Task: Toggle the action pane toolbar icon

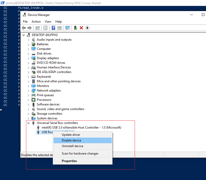Action: [x=59, y=28]
